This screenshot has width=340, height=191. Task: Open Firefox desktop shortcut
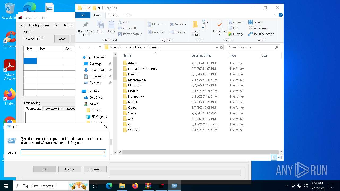10,97
